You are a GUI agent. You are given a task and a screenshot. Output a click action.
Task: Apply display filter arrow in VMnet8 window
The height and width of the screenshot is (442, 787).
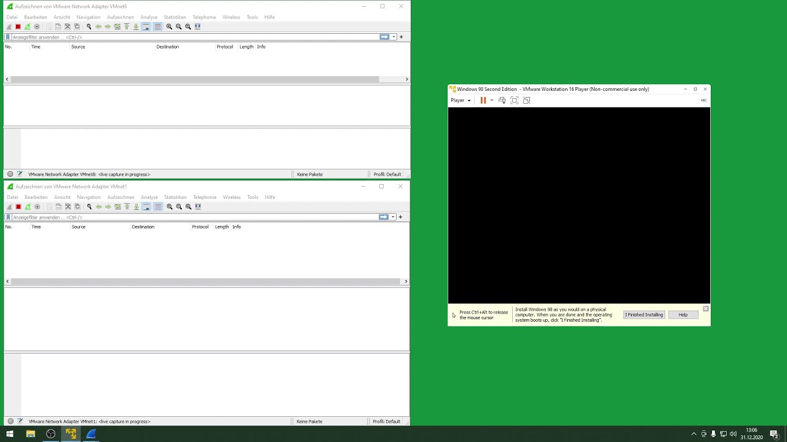click(384, 37)
